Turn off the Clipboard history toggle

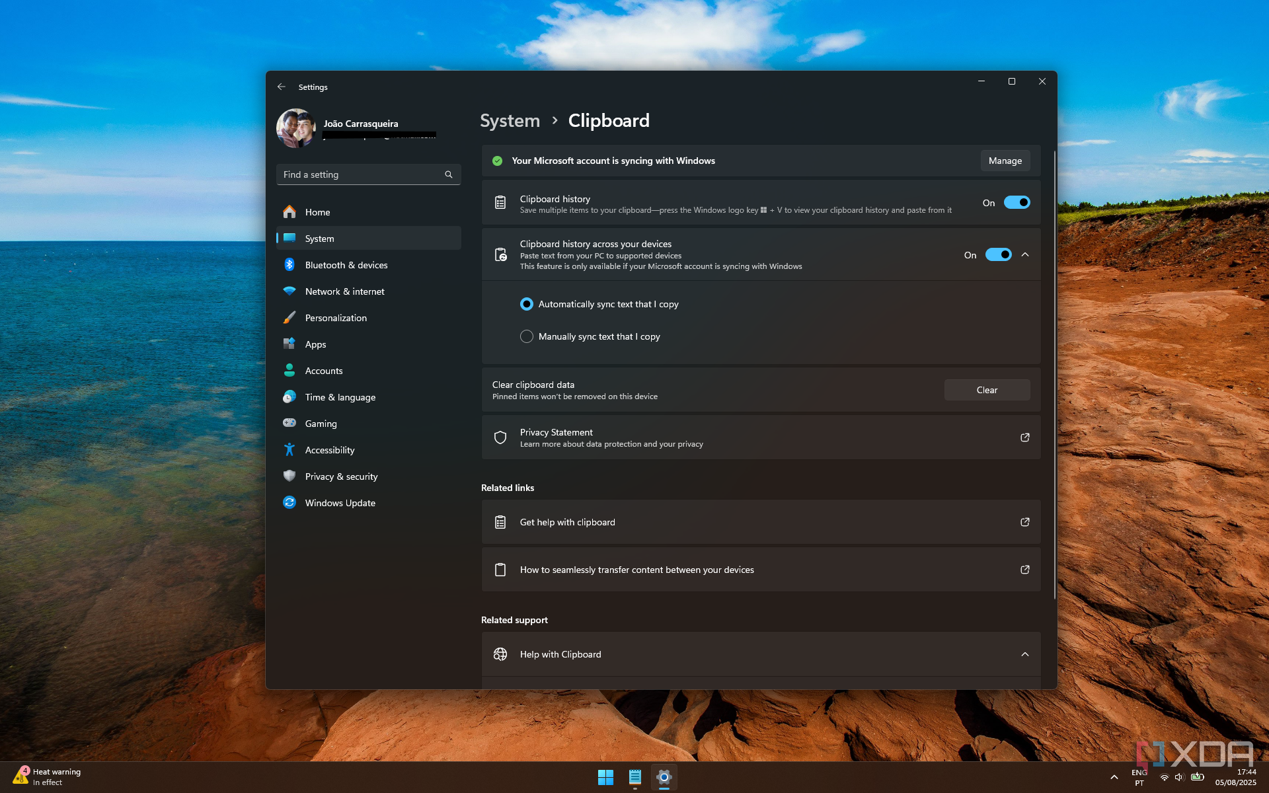[x=1017, y=202]
